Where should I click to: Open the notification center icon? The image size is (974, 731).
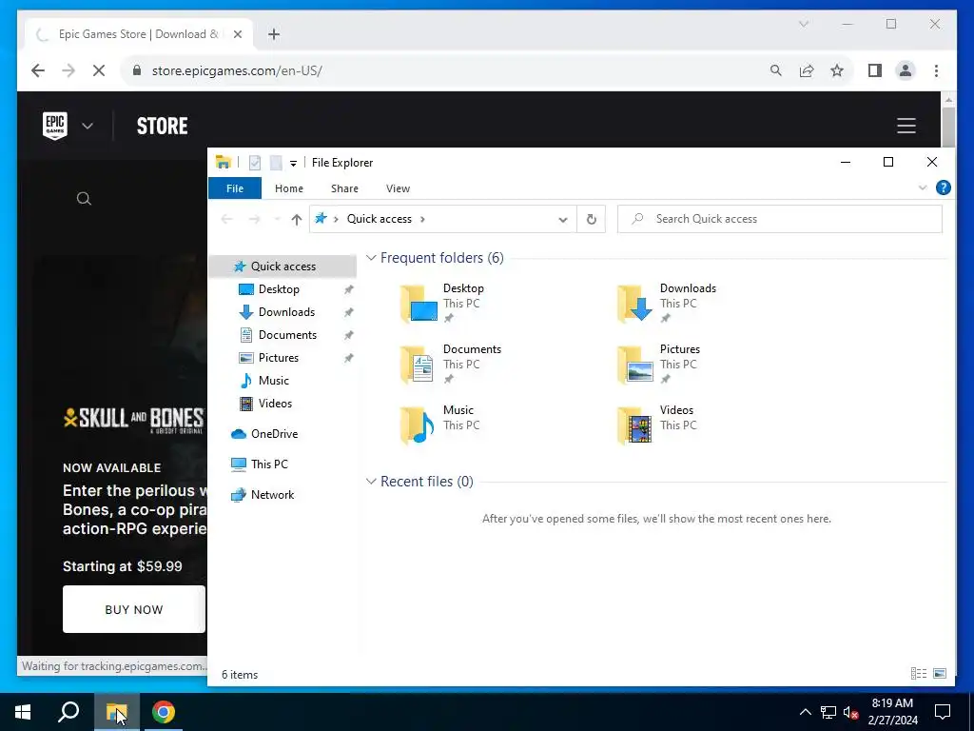point(943,712)
